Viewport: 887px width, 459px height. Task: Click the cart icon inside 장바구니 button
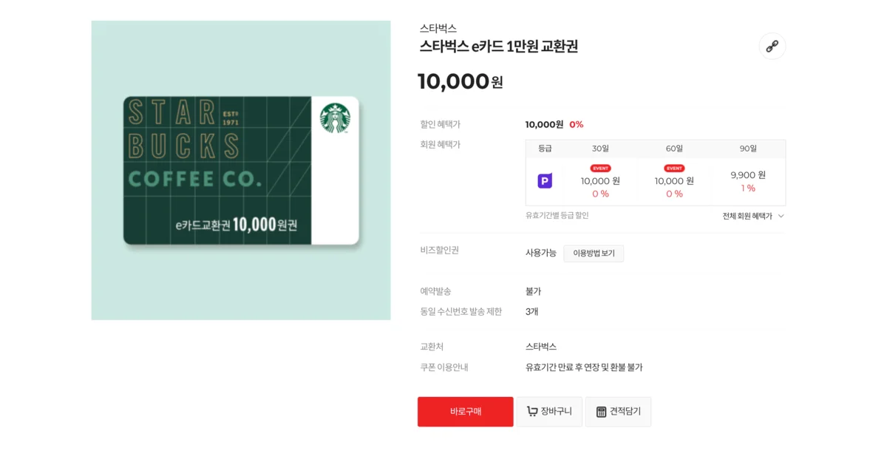(531, 412)
